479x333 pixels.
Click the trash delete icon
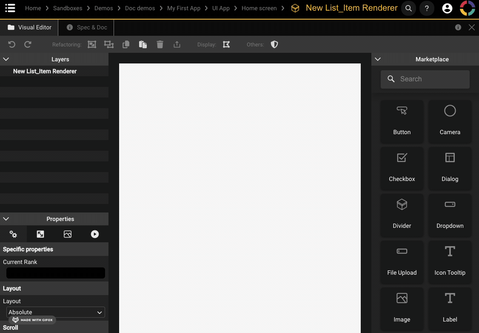click(160, 44)
